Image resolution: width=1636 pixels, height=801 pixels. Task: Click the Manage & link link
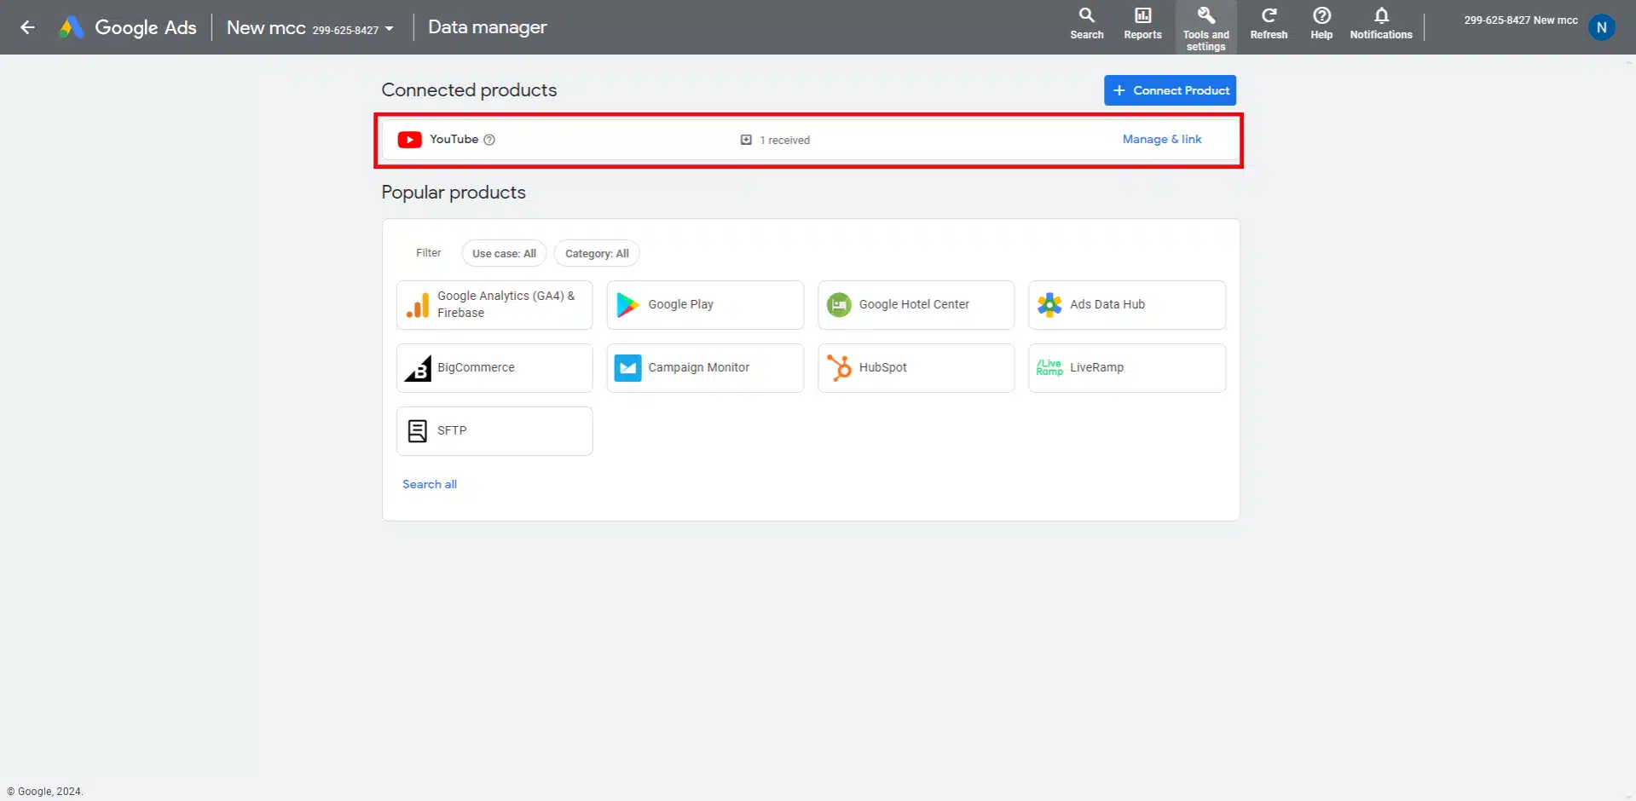(1162, 139)
